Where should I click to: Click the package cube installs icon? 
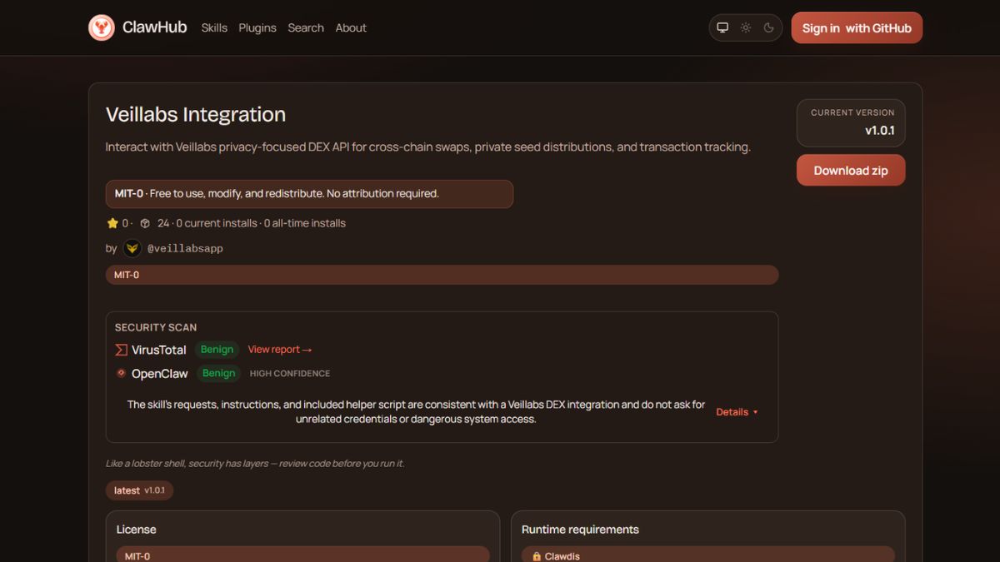click(x=145, y=223)
